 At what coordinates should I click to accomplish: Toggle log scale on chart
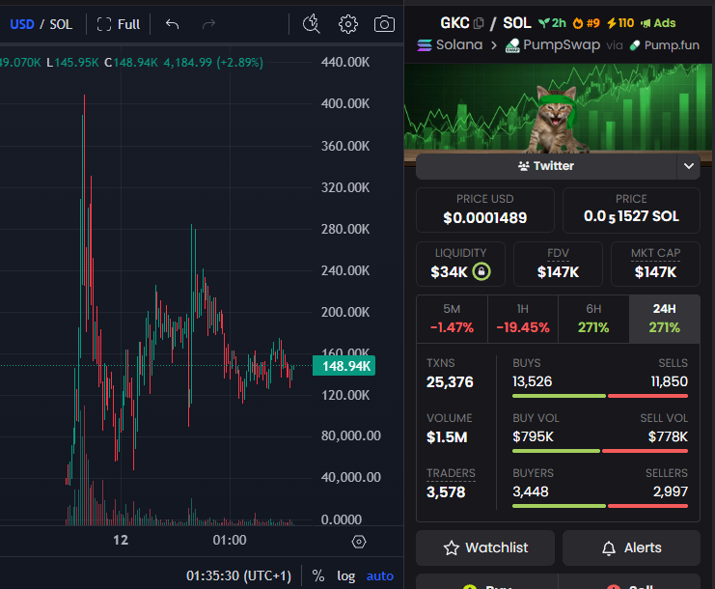click(346, 576)
